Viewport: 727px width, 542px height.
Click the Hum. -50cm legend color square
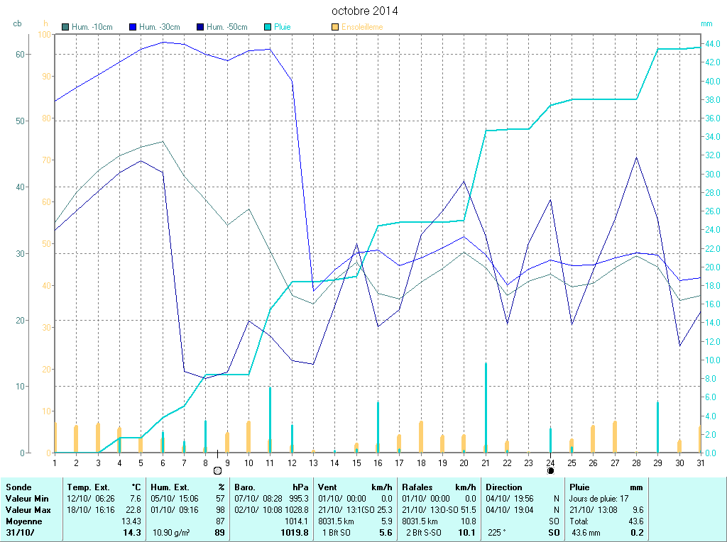tap(200, 27)
